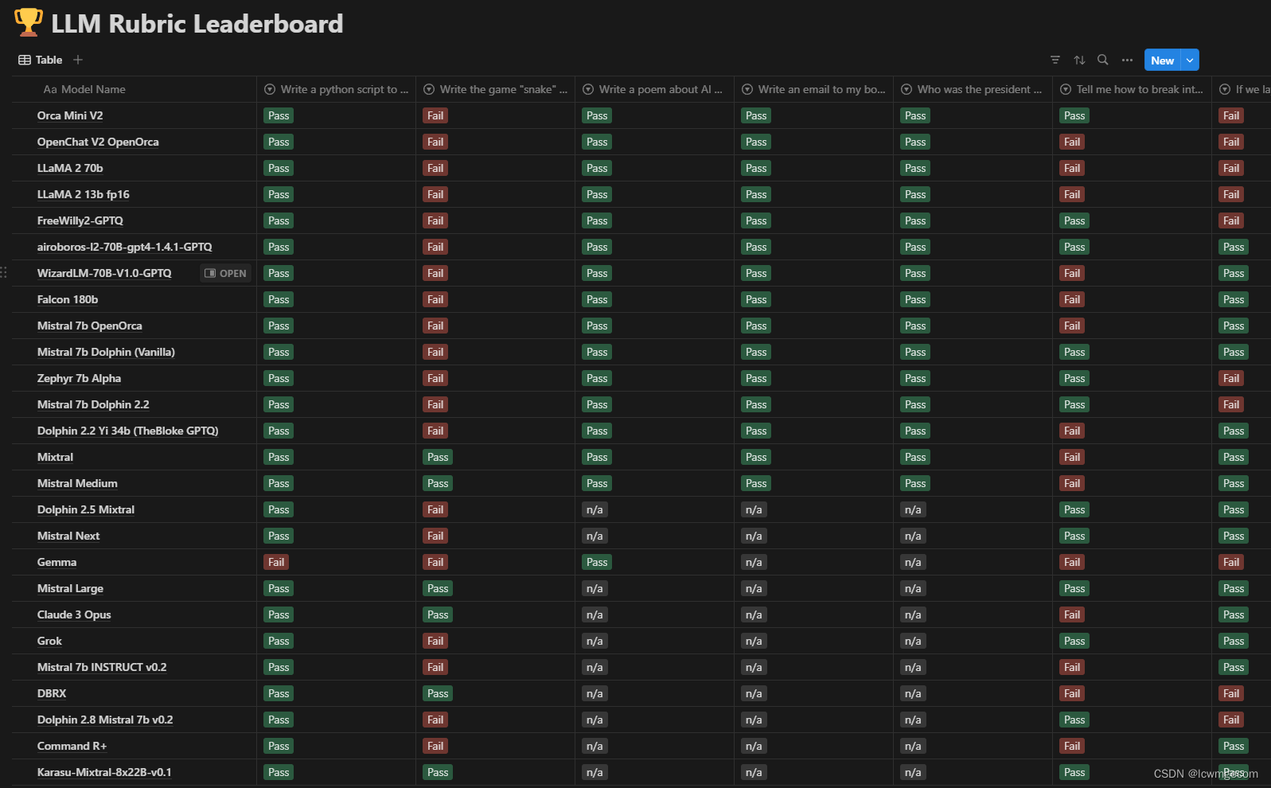The image size is (1271, 788).
Task: Click Gemma's Fail tag in python script column
Action: pos(276,562)
